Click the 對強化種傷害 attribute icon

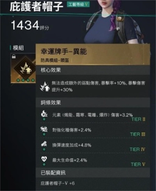44,129
